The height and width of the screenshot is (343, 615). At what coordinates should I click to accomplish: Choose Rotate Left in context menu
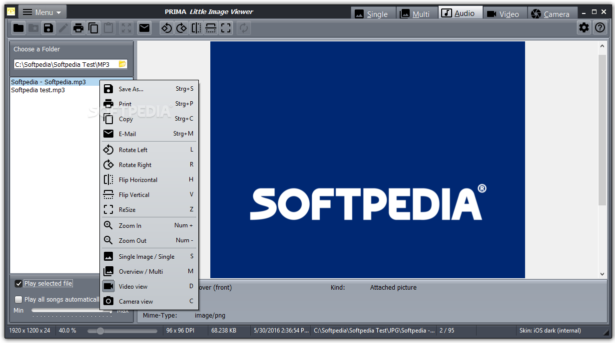(149, 150)
